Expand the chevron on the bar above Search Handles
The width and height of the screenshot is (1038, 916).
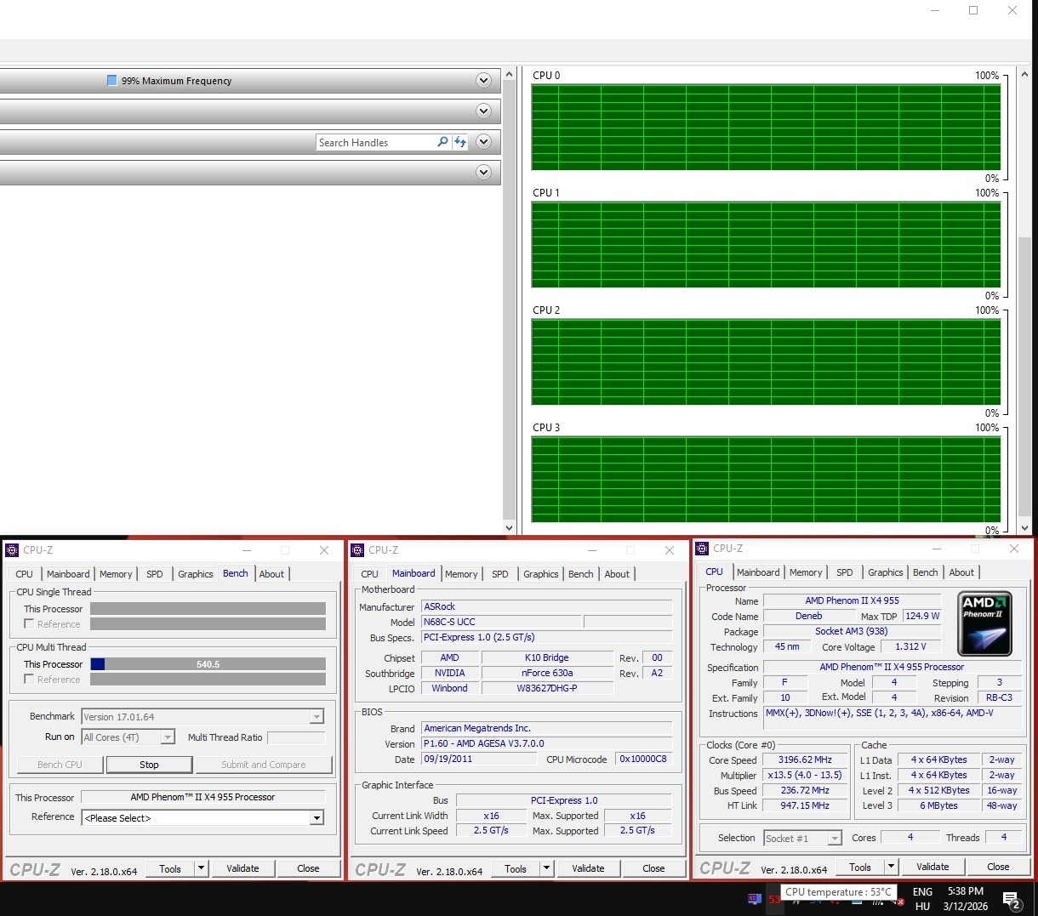(x=484, y=111)
